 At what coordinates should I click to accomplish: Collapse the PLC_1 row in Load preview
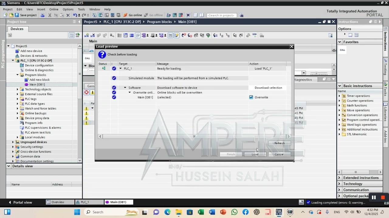point(120,68)
